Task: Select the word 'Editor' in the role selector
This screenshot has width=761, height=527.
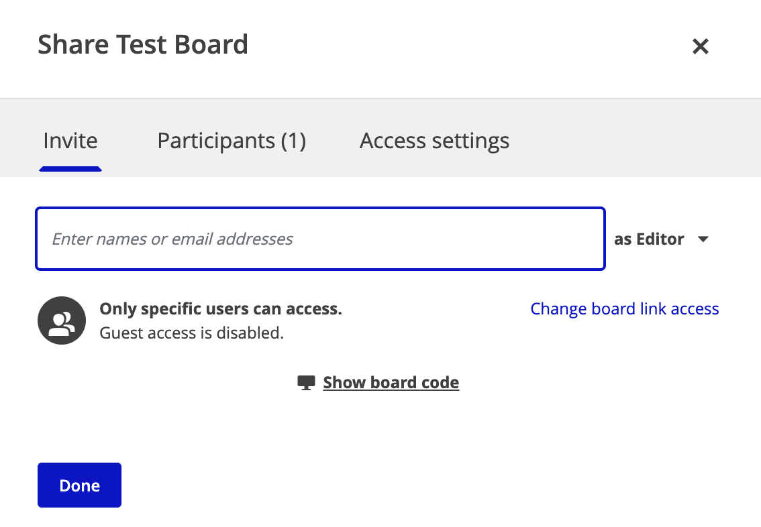Action: tap(660, 239)
